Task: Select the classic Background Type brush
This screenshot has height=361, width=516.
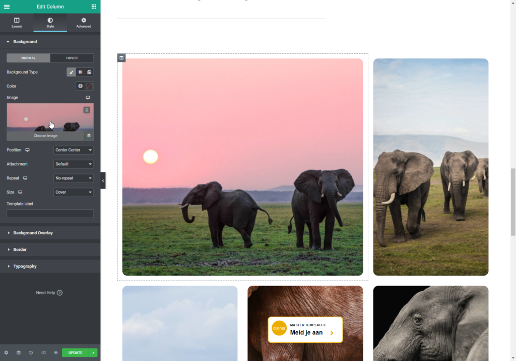Action: click(71, 72)
